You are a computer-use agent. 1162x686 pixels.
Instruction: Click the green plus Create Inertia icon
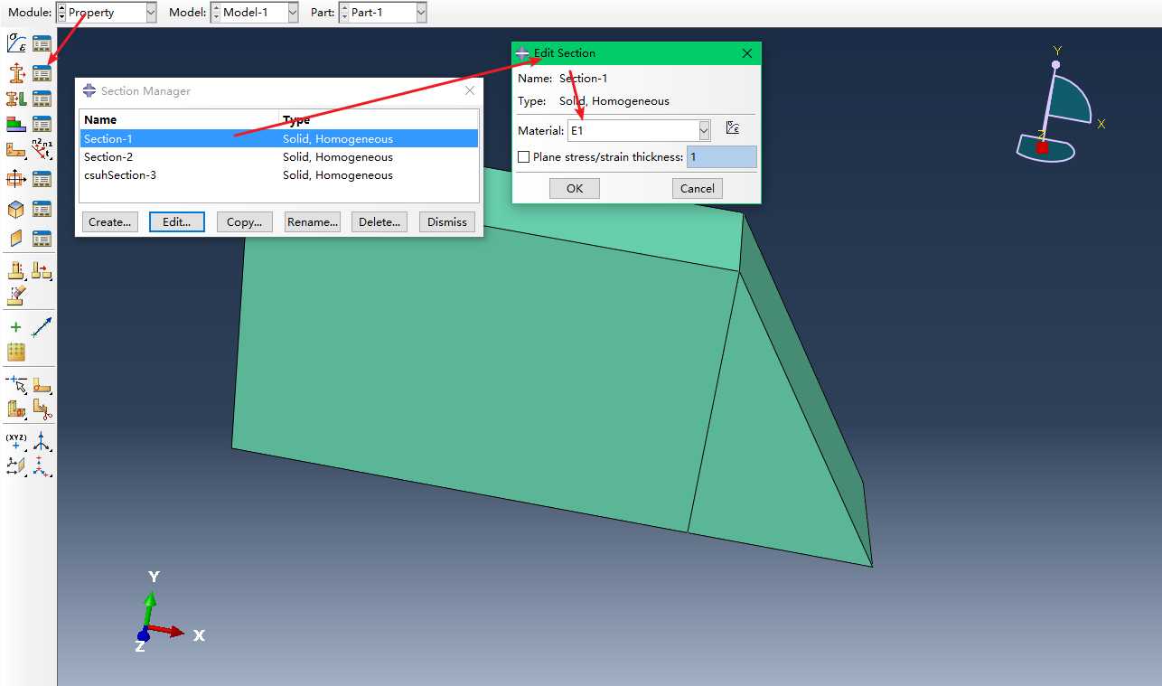15,327
